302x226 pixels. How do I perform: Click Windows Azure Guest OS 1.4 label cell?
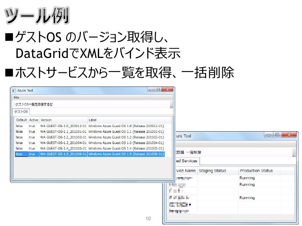click(126, 148)
